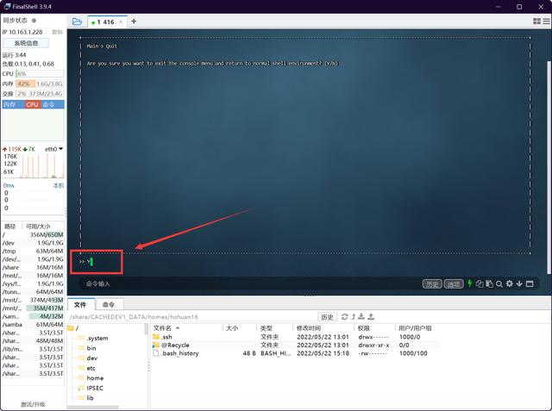This screenshot has width=552, height=411.
Task: Click the 选项 button in command bar
Action: coord(454,283)
